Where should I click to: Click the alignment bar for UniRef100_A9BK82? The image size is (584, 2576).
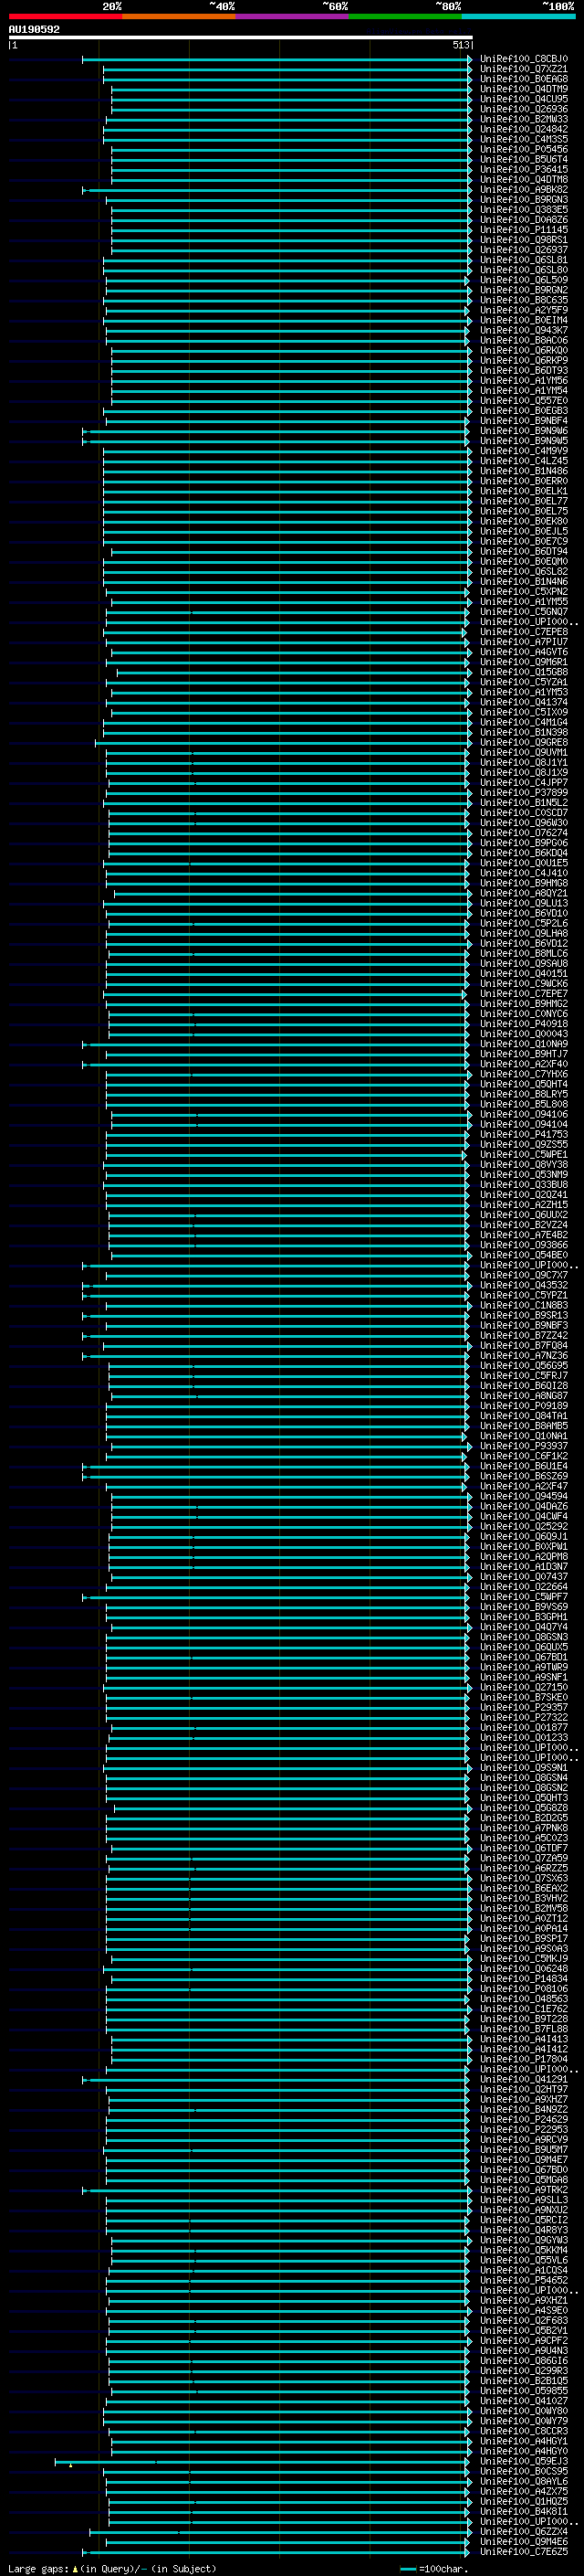[x=276, y=190]
